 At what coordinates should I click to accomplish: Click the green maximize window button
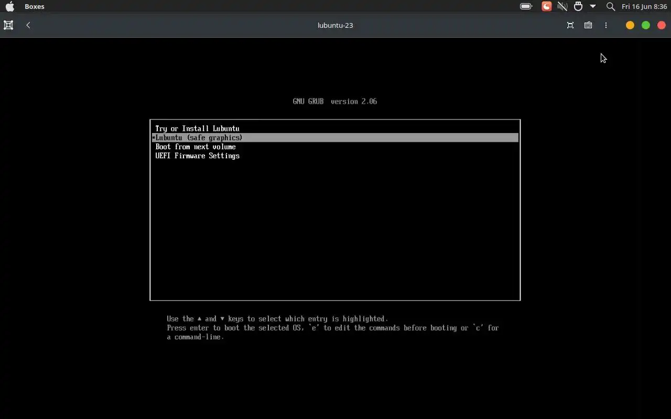click(646, 25)
